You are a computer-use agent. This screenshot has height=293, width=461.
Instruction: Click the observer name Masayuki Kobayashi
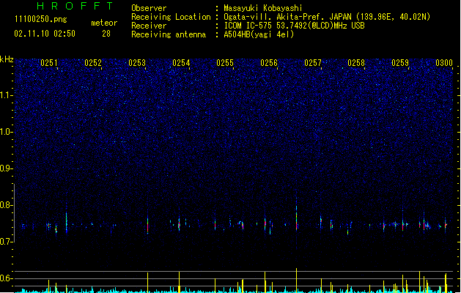click(263, 8)
